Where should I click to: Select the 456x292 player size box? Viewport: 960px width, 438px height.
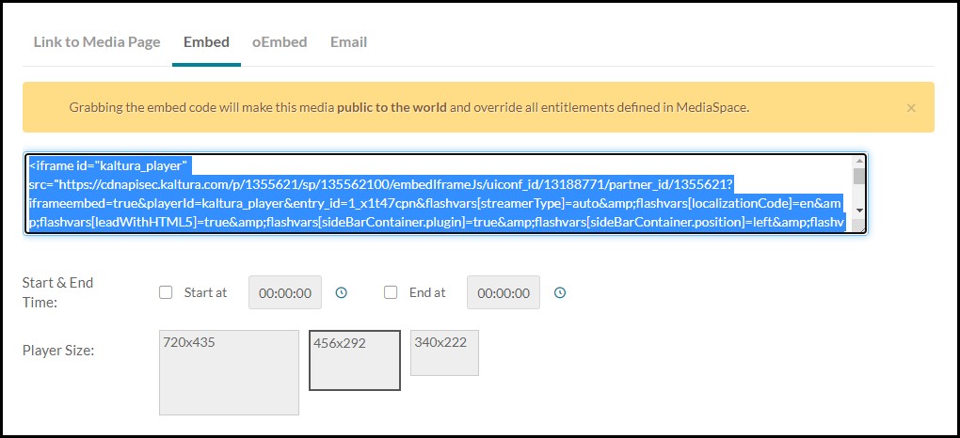pyautogui.click(x=355, y=360)
